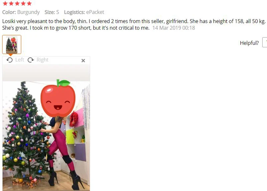
Task: Select the third red rating star
Action: coord(17,3)
